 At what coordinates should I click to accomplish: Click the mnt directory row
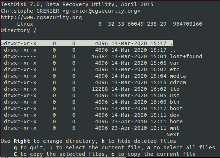pyautogui.click(x=174, y=128)
